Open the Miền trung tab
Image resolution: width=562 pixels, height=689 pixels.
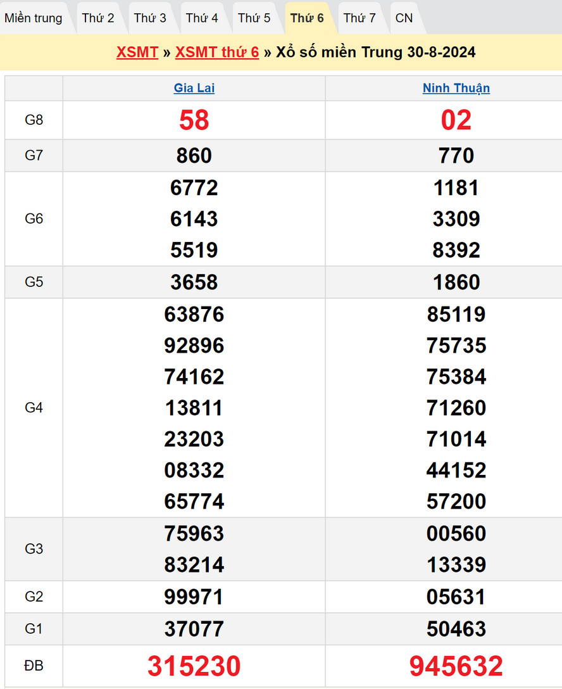click(x=34, y=18)
